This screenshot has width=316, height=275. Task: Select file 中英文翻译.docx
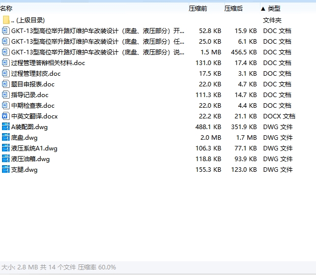[35, 116]
